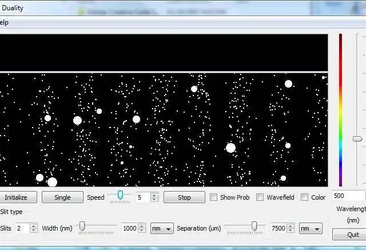The width and height of the screenshot is (366, 250).
Task: Increase Speed with spinner up arrow
Action: coord(154,195)
